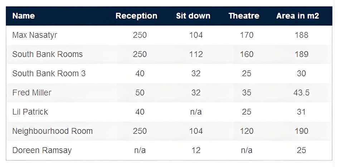Click the Reception column header
The width and height of the screenshot is (340, 167).
(136, 16)
